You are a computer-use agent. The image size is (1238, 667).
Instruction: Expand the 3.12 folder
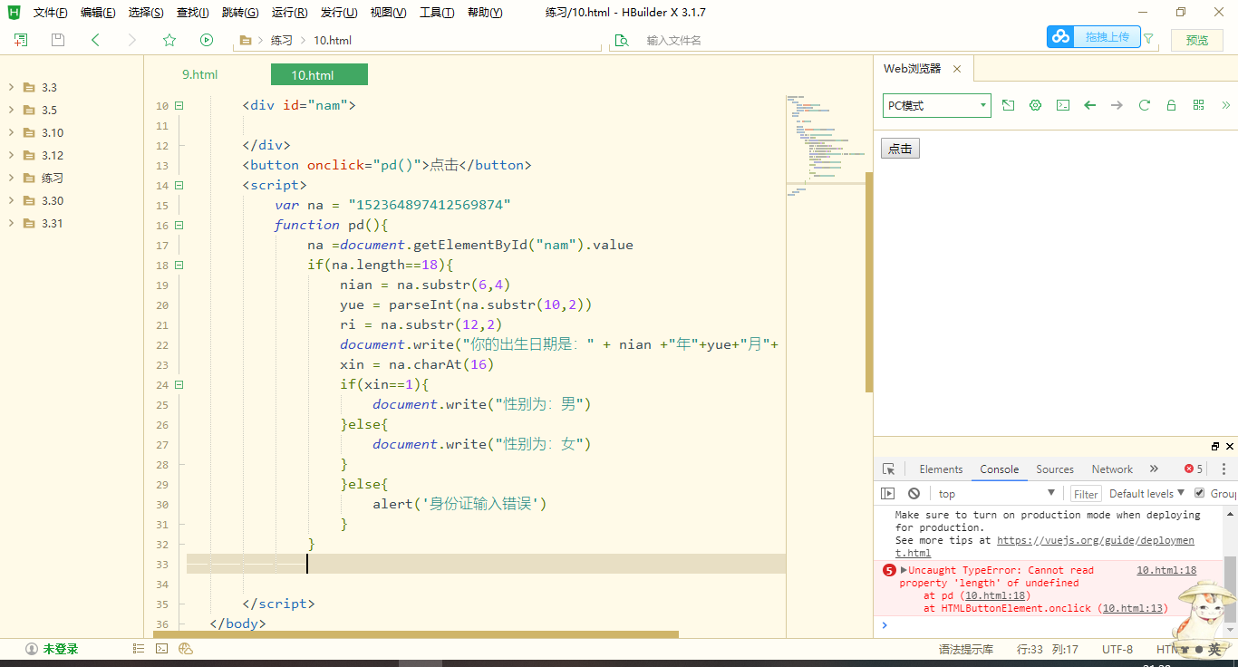(11, 155)
